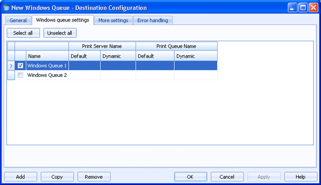321x185 pixels.
Task: Click Dynamic header under Print Queue Name
Action: coord(196,56)
